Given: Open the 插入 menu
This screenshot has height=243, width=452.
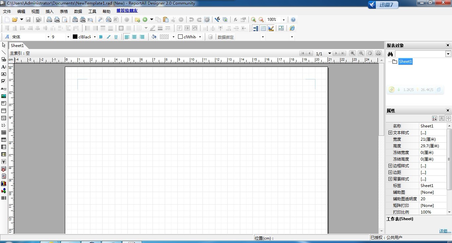Looking at the screenshot, I should pyautogui.click(x=49, y=11).
